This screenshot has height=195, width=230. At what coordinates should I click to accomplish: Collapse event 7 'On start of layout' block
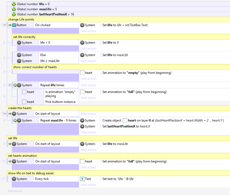click(4, 114)
